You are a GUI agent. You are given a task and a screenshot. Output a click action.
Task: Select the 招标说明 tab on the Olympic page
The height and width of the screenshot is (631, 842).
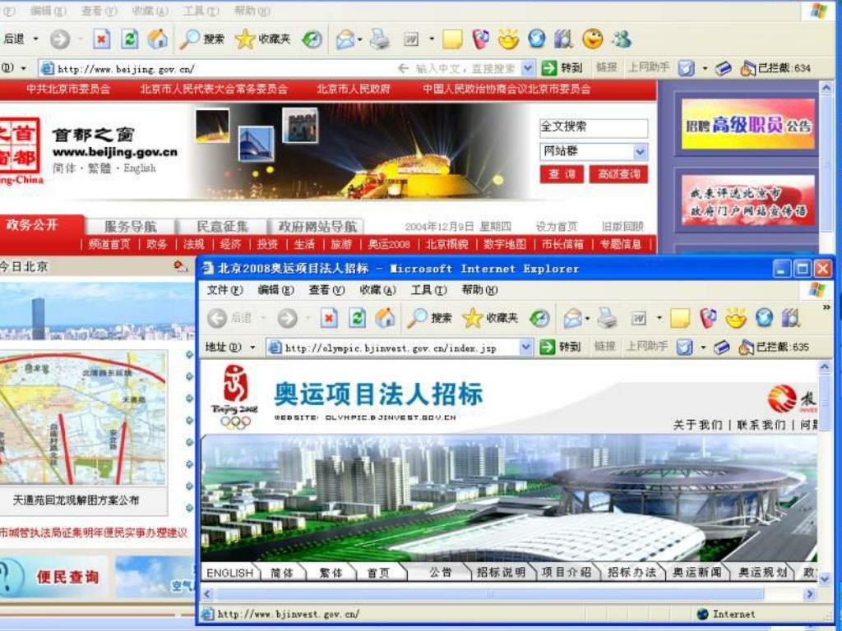click(501, 573)
